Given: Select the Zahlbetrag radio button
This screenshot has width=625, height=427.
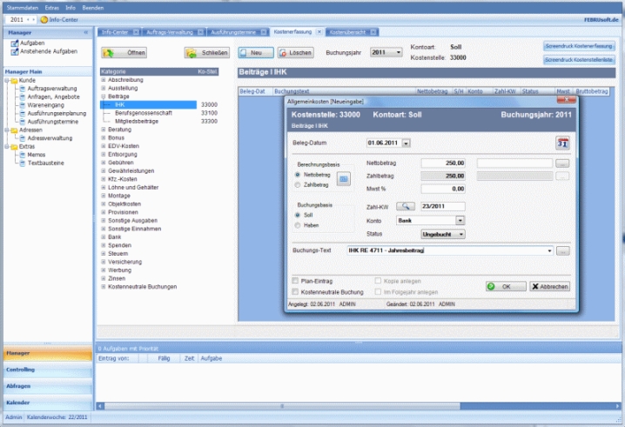Looking at the screenshot, I should 298,185.
